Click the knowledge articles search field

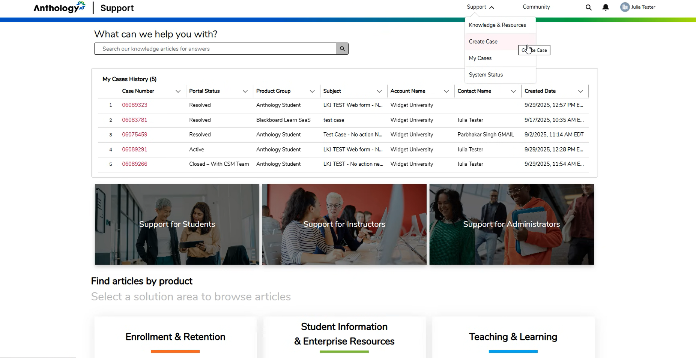(x=215, y=49)
